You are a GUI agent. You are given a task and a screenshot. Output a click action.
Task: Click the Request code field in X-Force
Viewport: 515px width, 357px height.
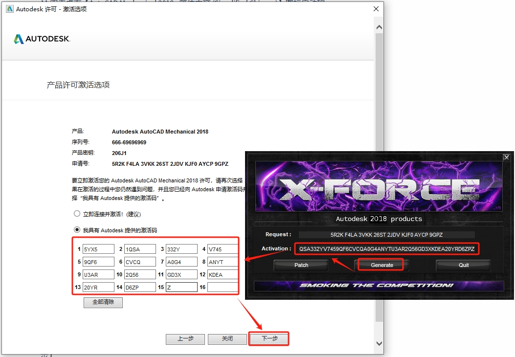(x=386, y=235)
